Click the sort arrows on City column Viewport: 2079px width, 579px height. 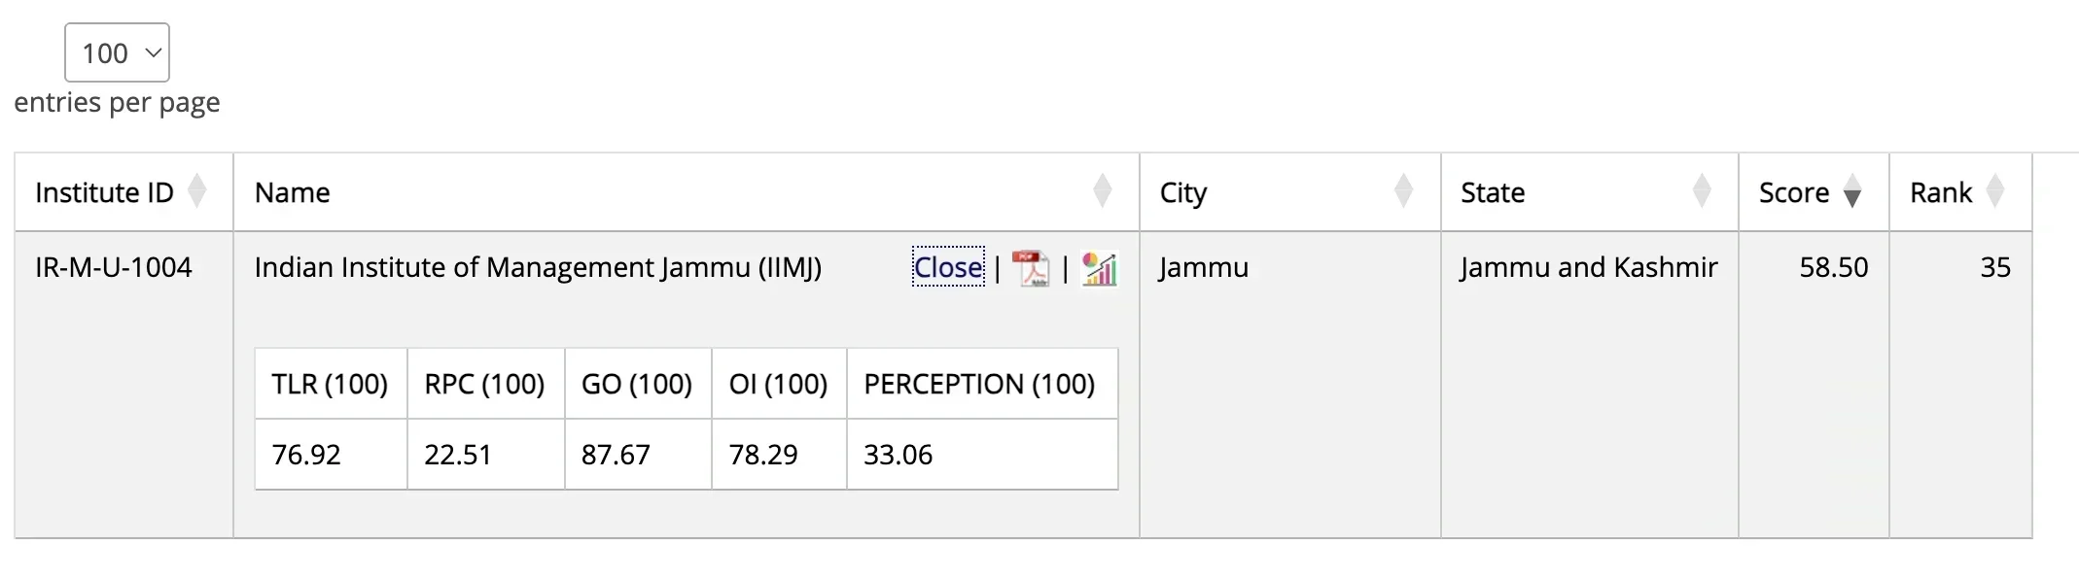1403,192
